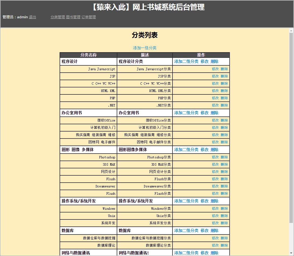Click 修改 on the Photoshop subcategory row
Viewport: 294px width, 256px height.
point(215,157)
